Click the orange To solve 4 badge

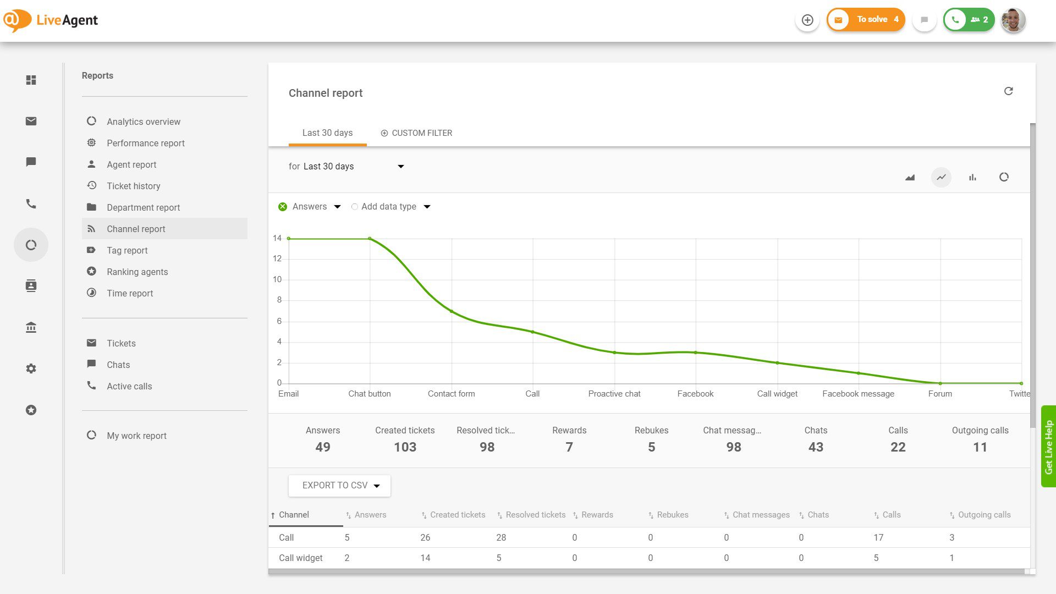866,19
